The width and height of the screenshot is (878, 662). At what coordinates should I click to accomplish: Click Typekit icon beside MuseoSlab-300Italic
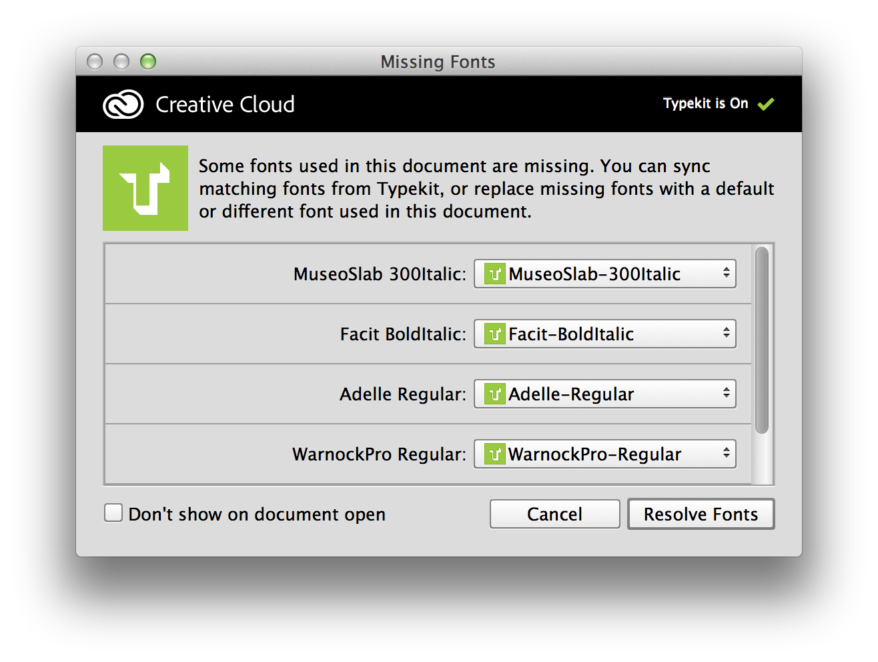point(495,274)
